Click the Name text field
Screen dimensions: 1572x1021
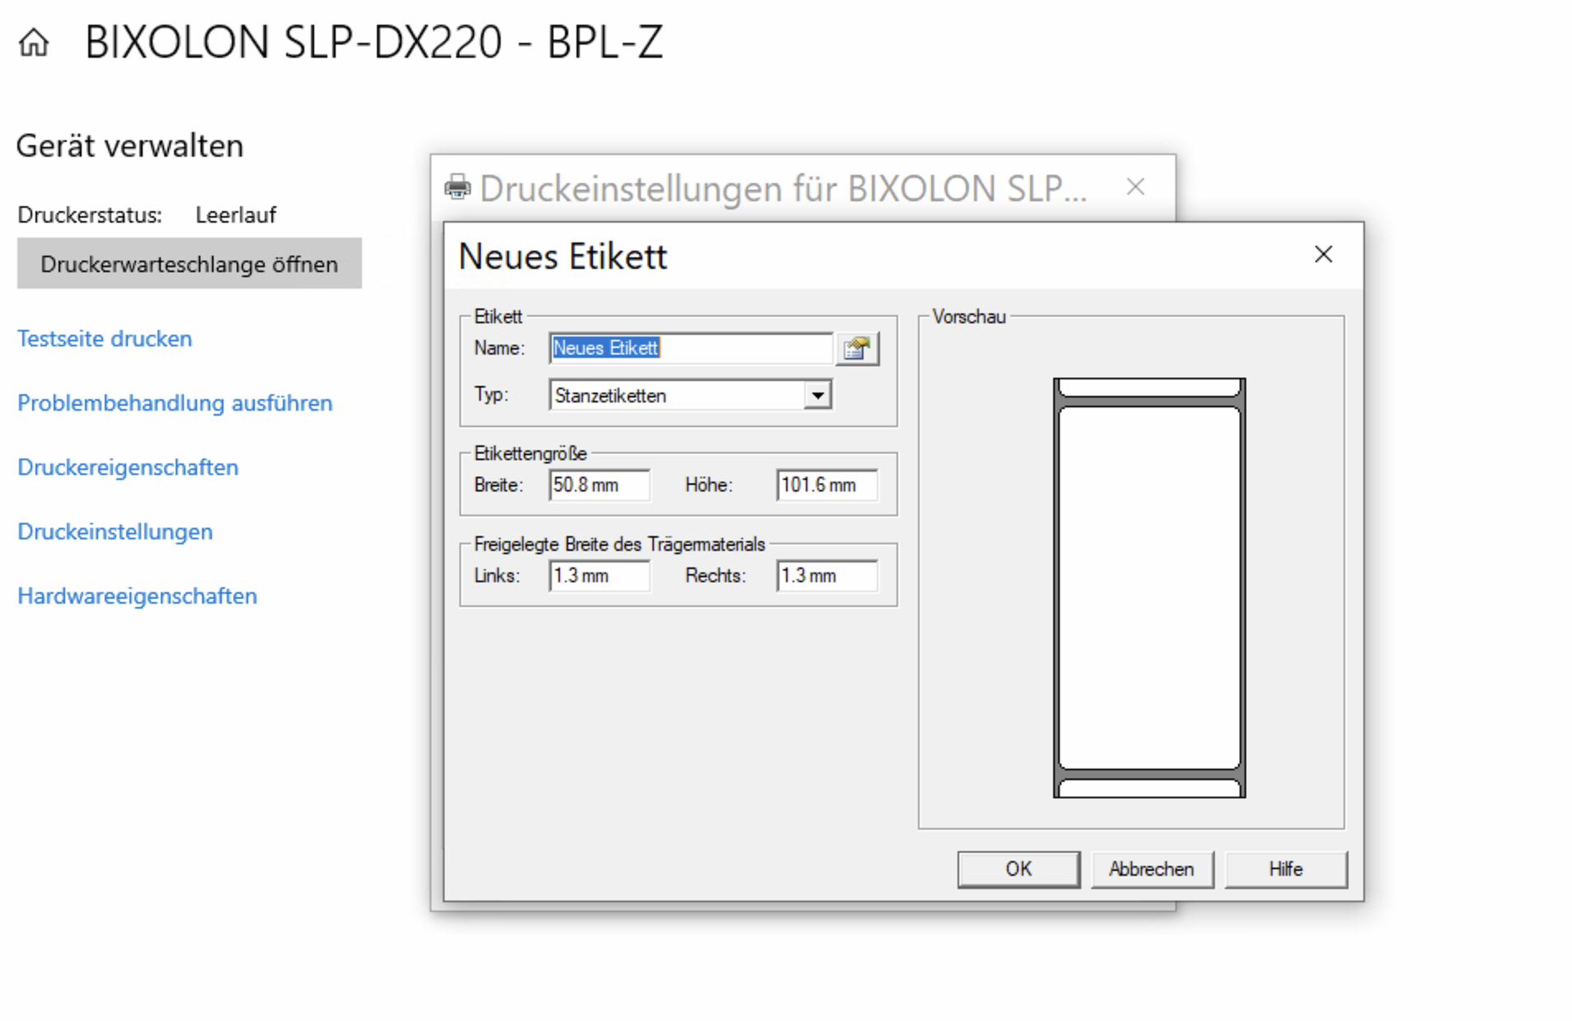[690, 348]
